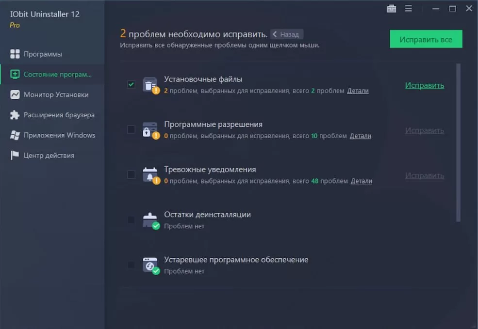This screenshot has width=478, height=329.
Task: Minimize the IObit Uninstaller window
Action: pos(436,9)
